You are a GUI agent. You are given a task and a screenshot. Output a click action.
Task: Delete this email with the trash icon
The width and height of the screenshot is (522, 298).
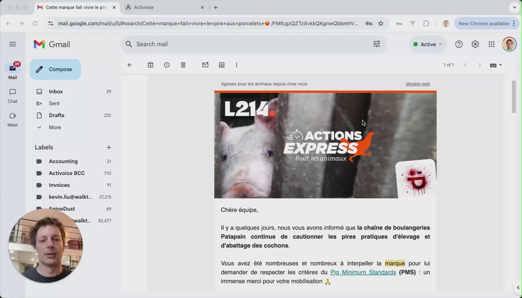[x=183, y=65]
